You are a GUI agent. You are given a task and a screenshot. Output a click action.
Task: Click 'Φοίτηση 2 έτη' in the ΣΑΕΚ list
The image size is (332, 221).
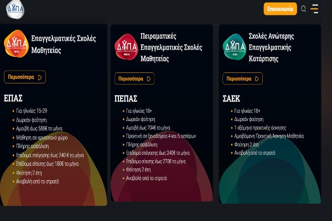tap(246, 145)
